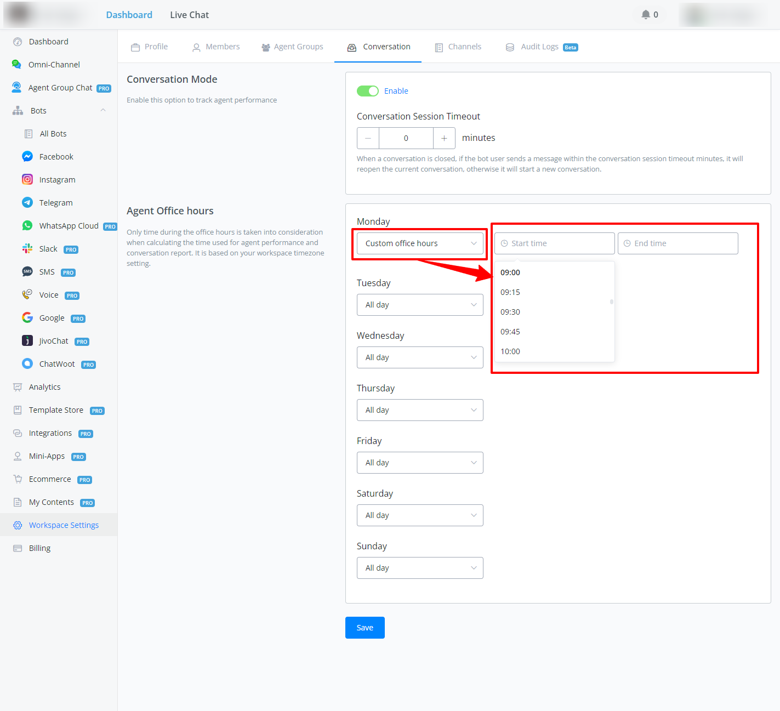This screenshot has height=711, width=780.
Task: Click the Mini-Apps icon
Action: point(18,456)
